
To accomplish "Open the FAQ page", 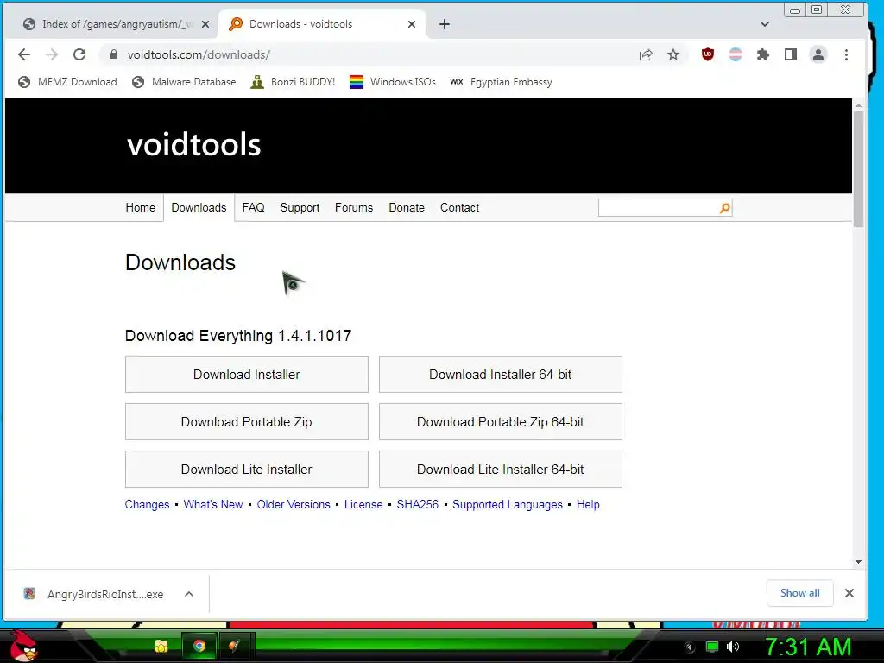I will [253, 207].
